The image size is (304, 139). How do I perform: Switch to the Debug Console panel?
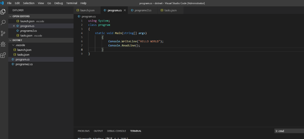point(117,131)
